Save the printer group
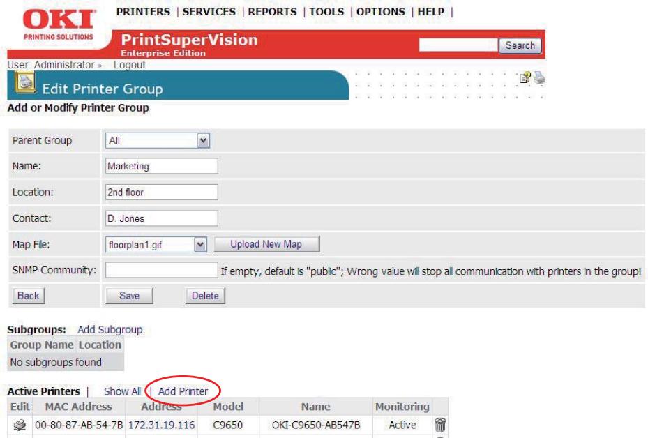Screen dimensions: 648x438 tap(129, 296)
